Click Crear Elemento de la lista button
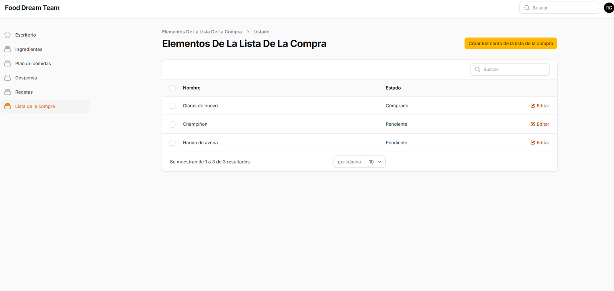Screen dimensions: 614x291 coord(510,44)
